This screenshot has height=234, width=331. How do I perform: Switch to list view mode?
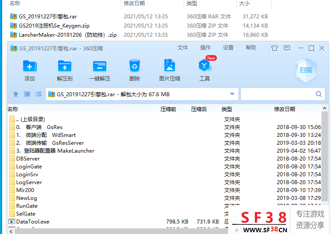click(38, 94)
